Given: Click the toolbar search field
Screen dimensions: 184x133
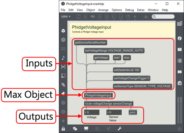Looking at the screenshot, I should coord(163,17).
